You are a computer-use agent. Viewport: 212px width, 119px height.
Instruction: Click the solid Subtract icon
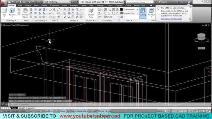[36, 13]
